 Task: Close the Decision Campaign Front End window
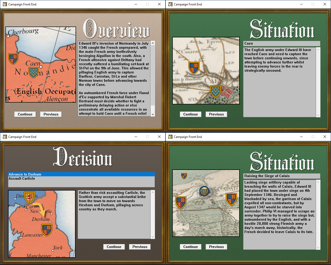click(159, 137)
